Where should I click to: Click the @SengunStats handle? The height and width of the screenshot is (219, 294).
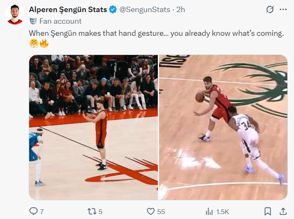coord(145,10)
